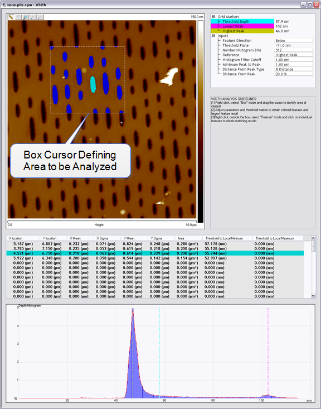The height and width of the screenshot is (409, 321).
Task: Select the Highest Peak yellow marker row
Action: pos(242,31)
